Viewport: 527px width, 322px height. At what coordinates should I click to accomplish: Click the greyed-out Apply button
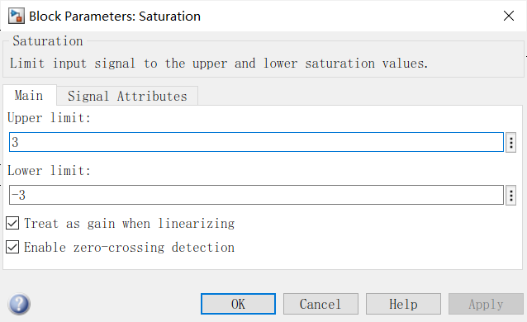(486, 304)
